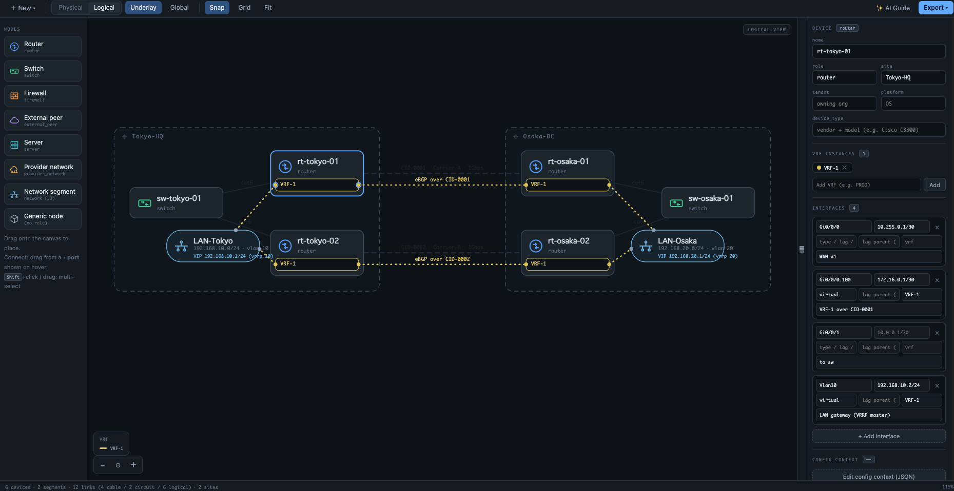This screenshot has width=954, height=491.
Task: Delete the Gi0/0.100 interface
Action: point(937,280)
